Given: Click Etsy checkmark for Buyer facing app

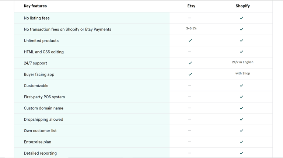Looking at the screenshot, I should pos(190,74).
